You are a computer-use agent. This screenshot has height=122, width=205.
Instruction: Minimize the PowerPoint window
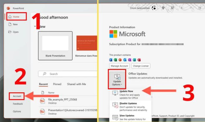coord(191,8)
